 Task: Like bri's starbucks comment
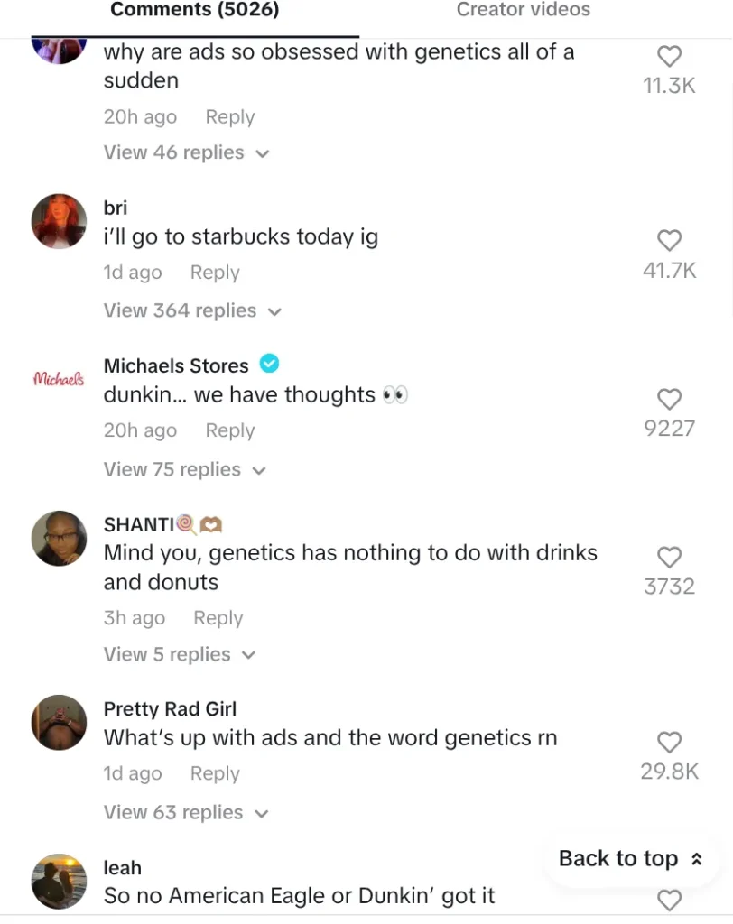coord(669,240)
